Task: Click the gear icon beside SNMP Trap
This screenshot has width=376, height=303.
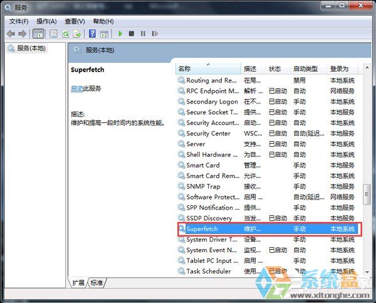Action: [x=181, y=186]
